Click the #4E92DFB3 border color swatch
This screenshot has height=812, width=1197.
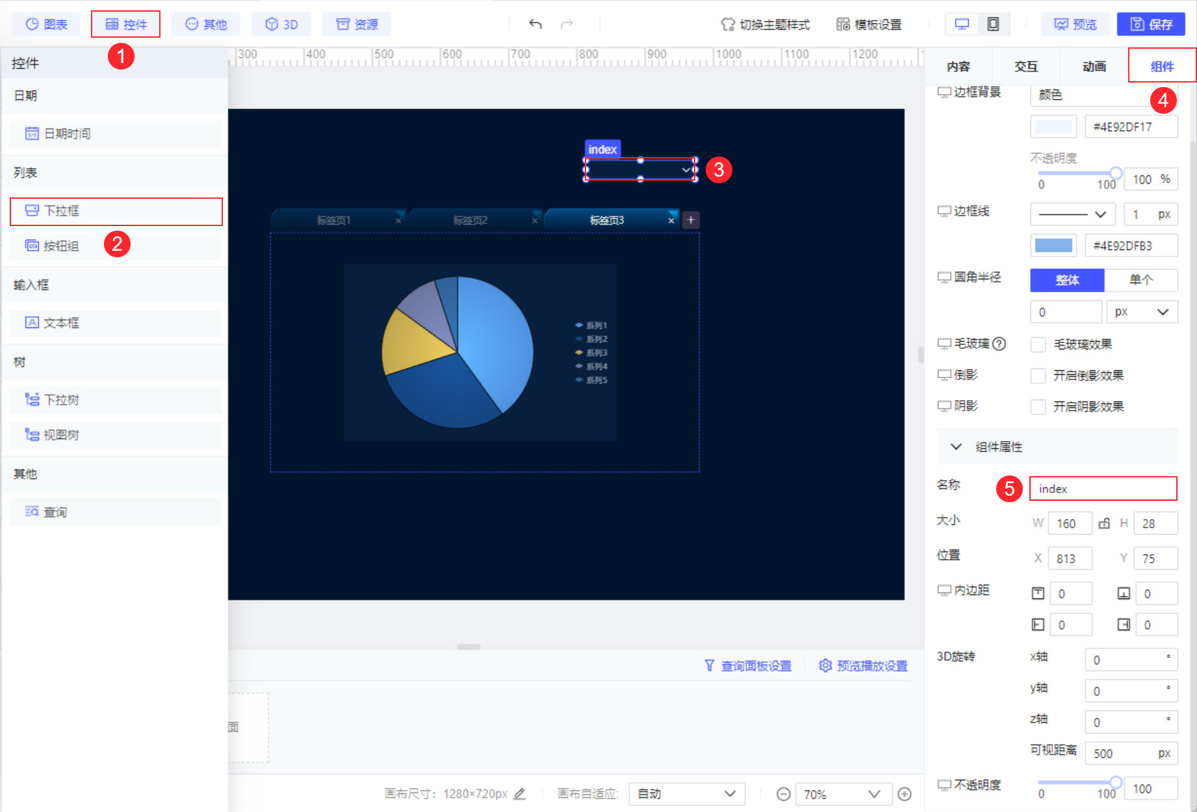(1053, 246)
